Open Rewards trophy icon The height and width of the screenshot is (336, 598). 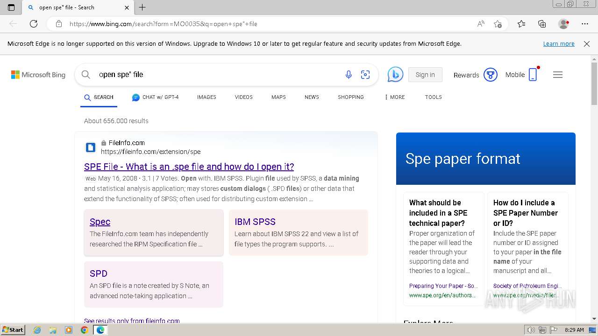490,75
